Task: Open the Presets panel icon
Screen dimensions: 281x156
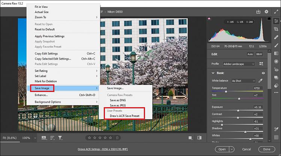Action: pos(276,86)
